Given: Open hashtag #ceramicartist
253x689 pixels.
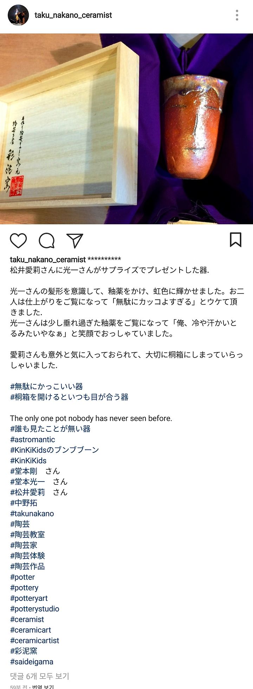Looking at the screenshot, I should tap(34, 641).
